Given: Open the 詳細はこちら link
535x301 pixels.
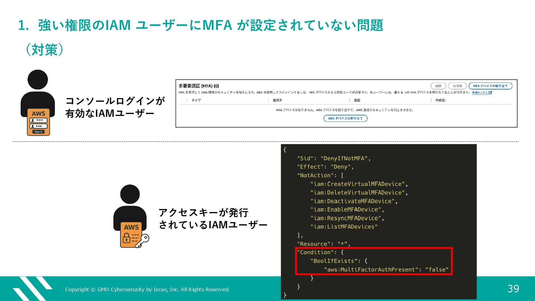Looking at the screenshot, I should coord(480,93).
